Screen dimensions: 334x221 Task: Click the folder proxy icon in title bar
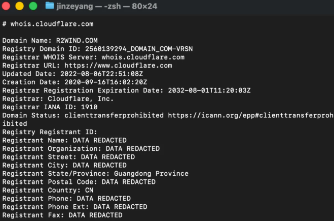point(49,6)
